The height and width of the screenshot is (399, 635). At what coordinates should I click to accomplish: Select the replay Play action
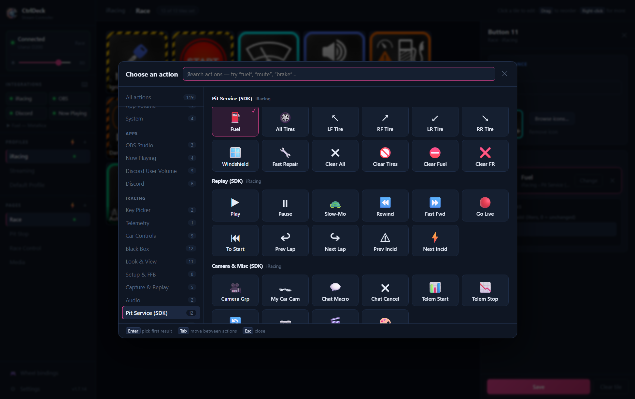[x=235, y=206]
